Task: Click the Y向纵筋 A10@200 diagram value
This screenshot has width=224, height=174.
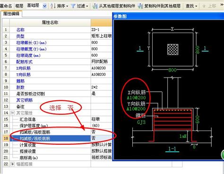Action: [x=136, y=109]
